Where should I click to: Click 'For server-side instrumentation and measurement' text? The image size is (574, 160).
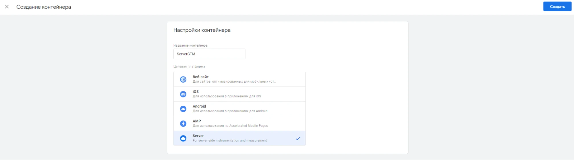(229, 141)
